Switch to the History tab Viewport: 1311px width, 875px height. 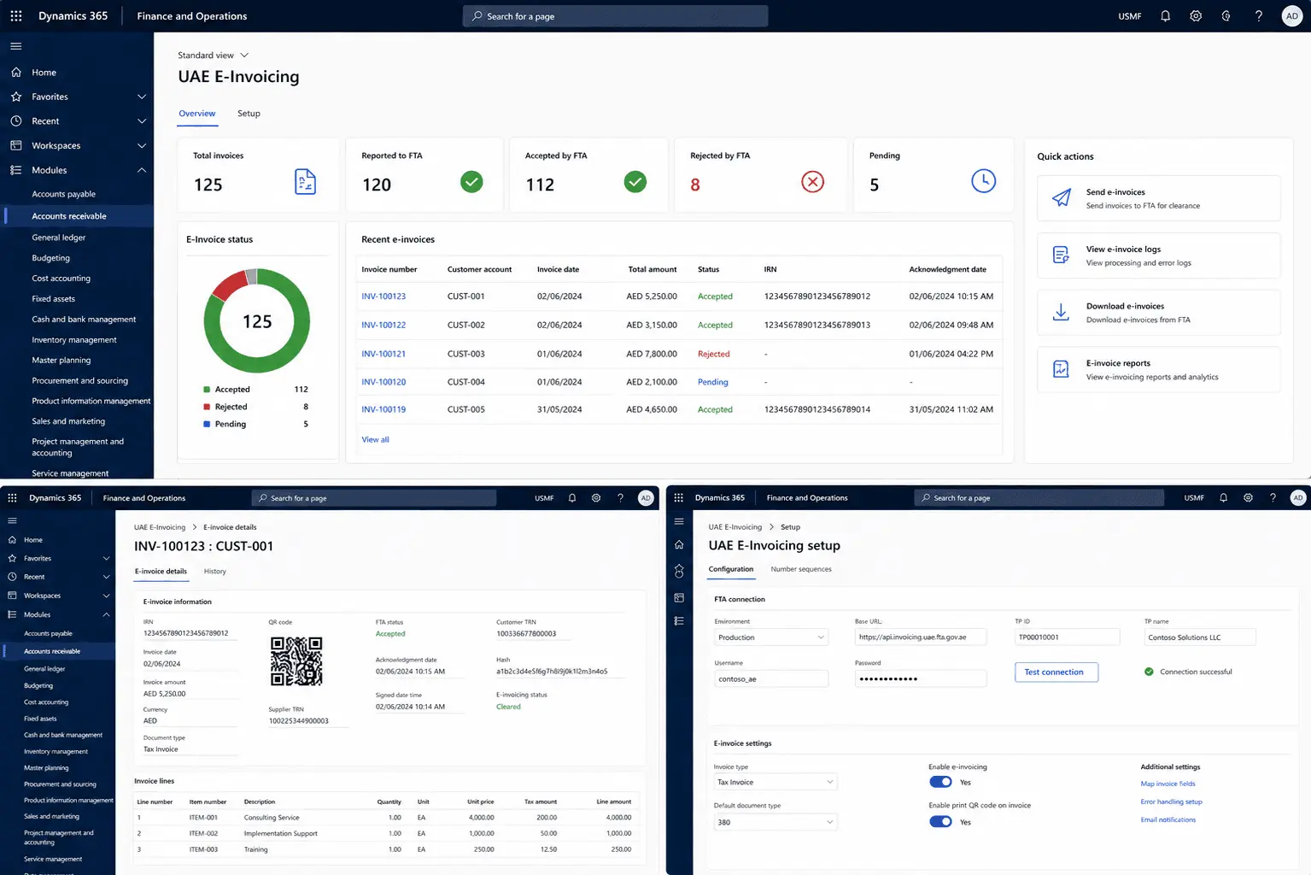pos(215,572)
